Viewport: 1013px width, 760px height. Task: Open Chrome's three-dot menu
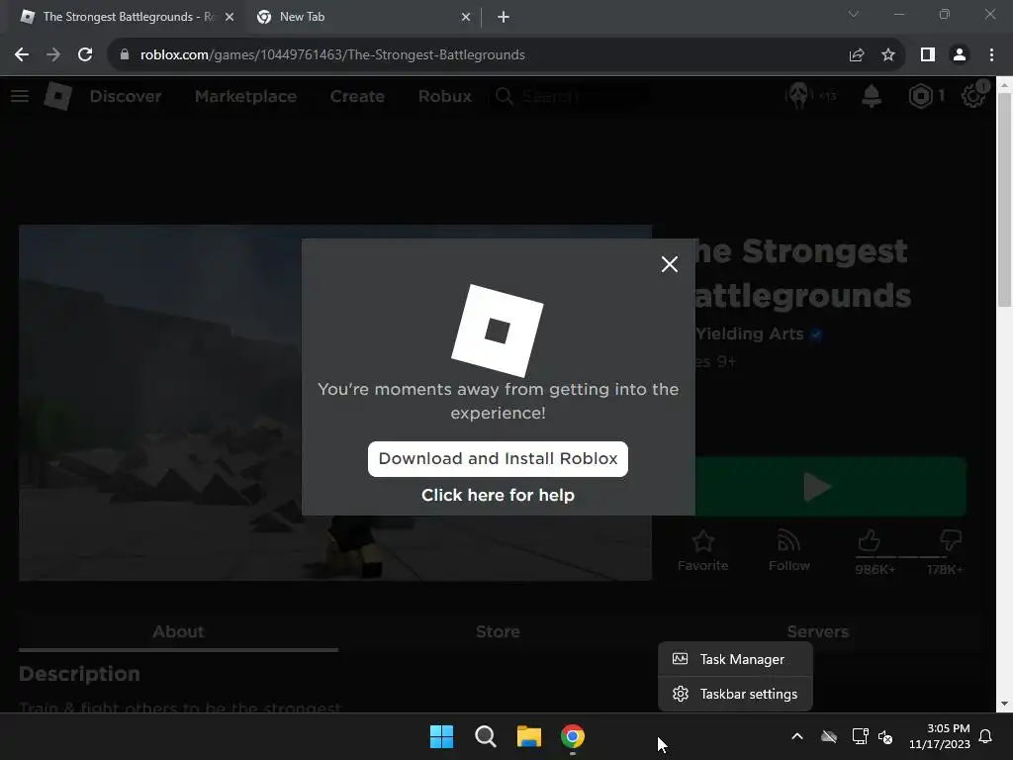point(991,55)
